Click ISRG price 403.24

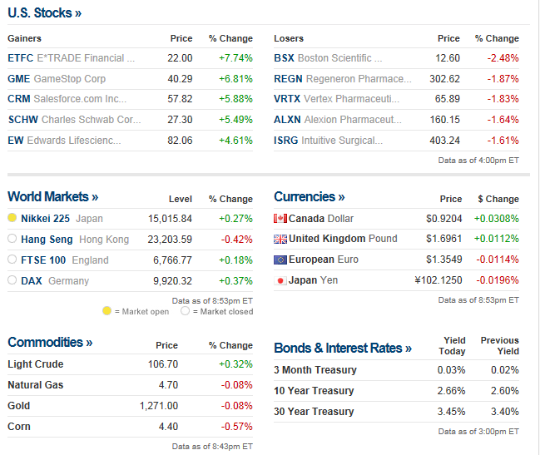[444, 141]
